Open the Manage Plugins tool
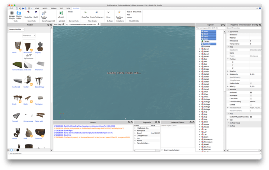Image resolution: width=269 pixels, height=170 pixels. [x=12, y=13]
